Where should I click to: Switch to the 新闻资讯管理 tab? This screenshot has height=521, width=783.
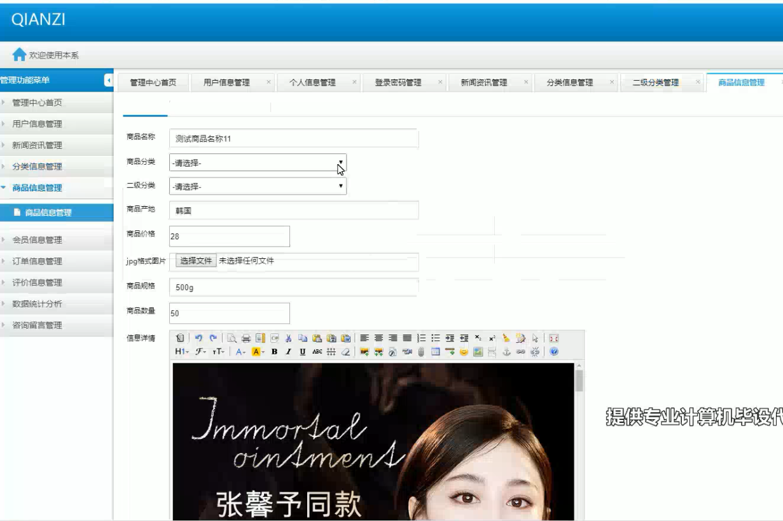pos(484,82)
